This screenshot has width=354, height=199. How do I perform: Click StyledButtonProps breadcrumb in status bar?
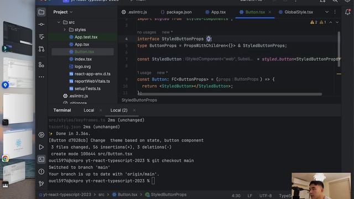(166, 195)
